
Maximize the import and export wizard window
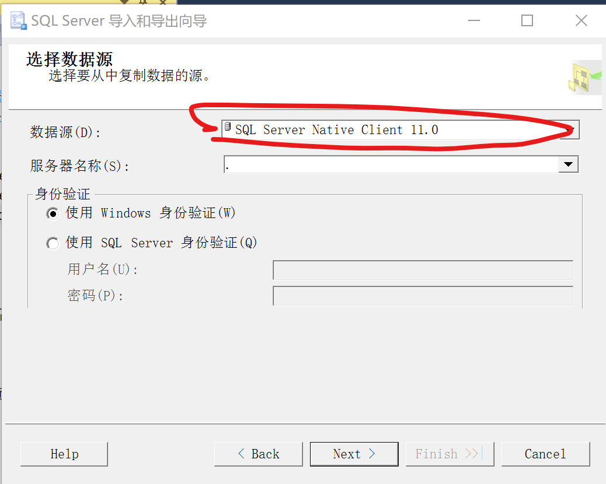(527, 20)
